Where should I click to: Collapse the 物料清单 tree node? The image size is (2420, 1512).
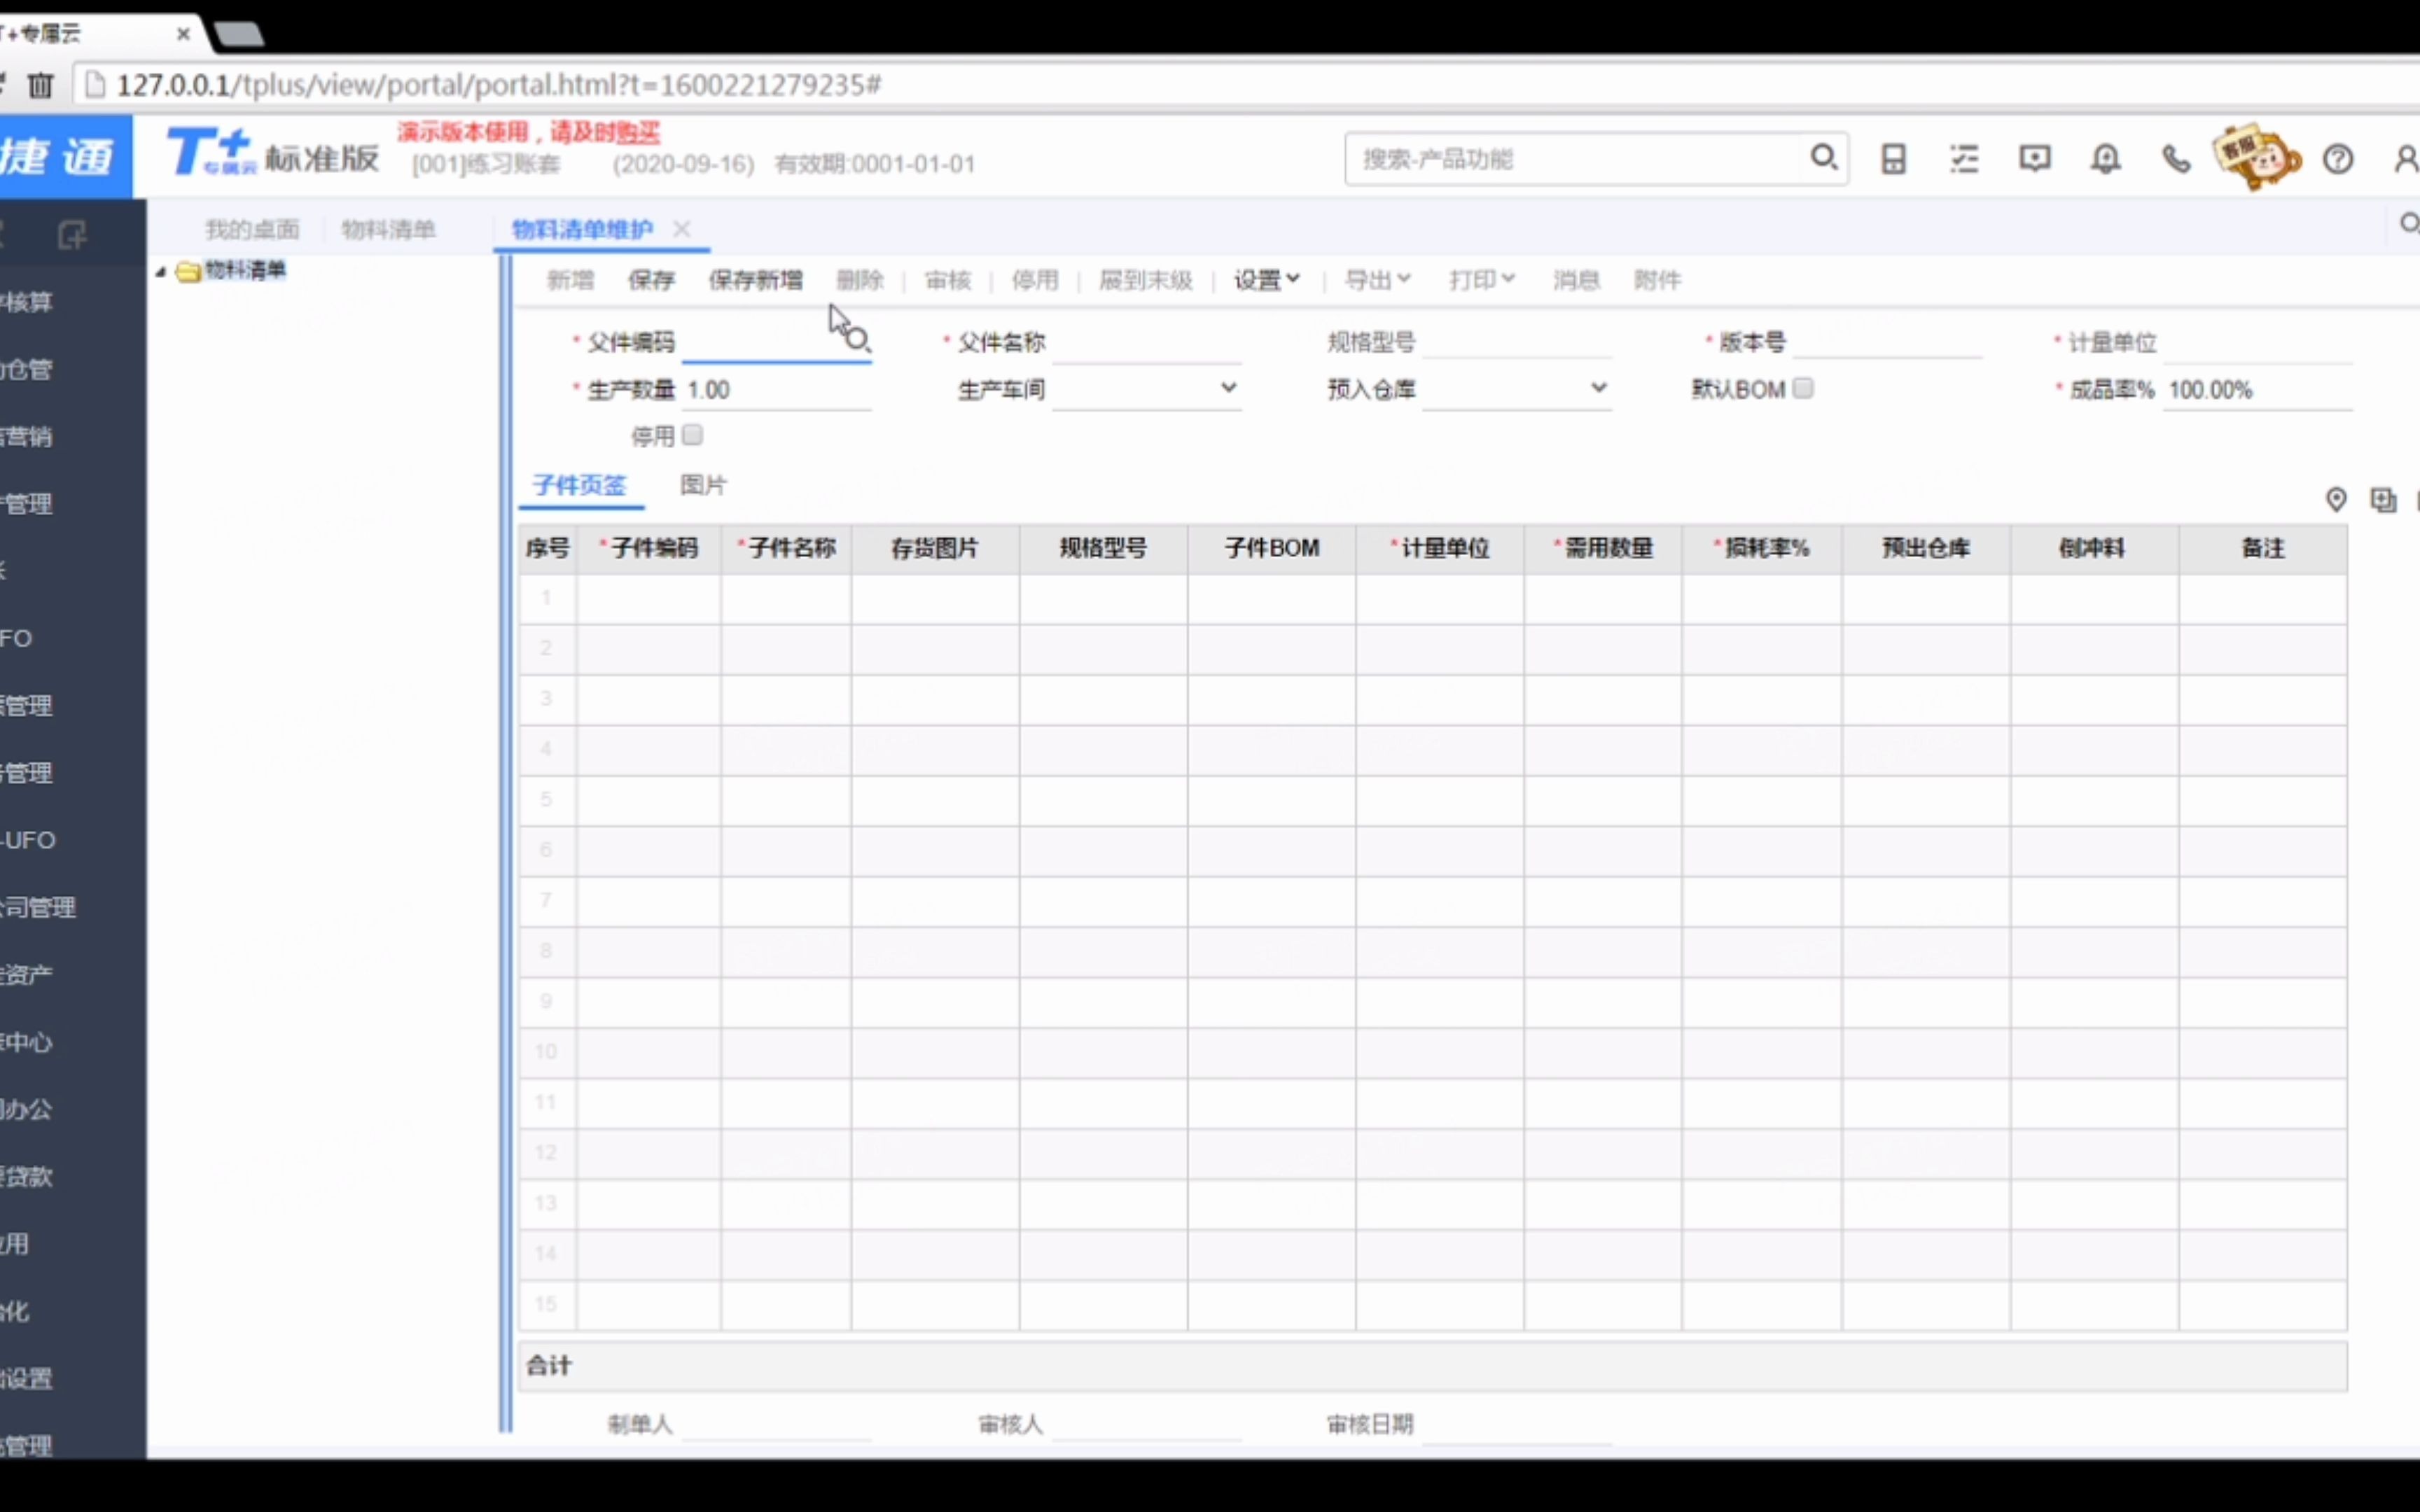pyautogui.click(x=160, y=271)
